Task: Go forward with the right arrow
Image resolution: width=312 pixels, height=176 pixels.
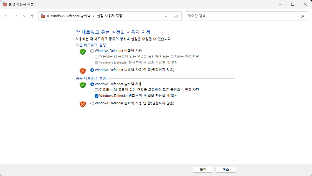Action: pyautogui.click(x=16, y=16)
